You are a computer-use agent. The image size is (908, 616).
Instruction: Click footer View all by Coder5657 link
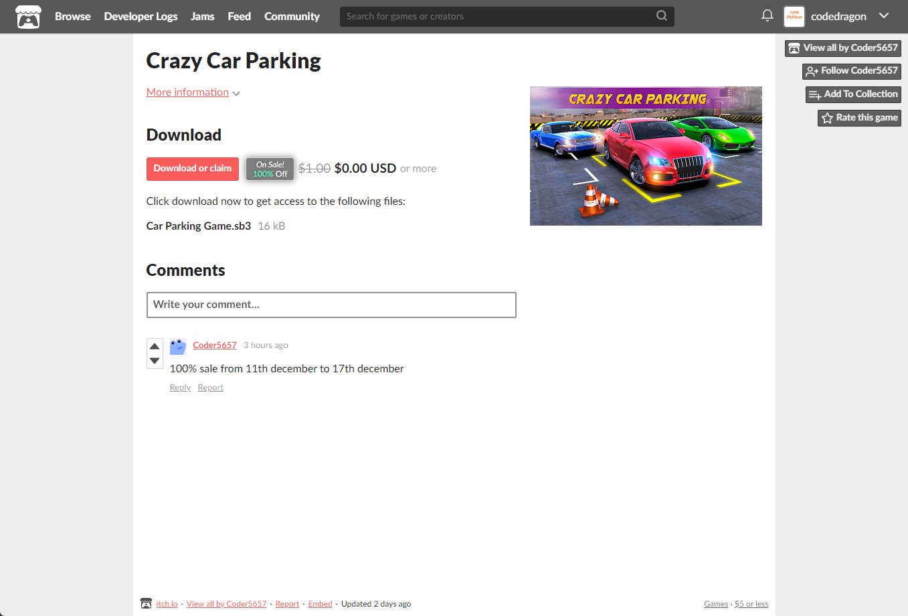[226, 604]
